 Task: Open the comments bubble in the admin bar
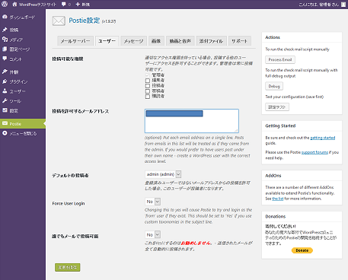point(66,5)
